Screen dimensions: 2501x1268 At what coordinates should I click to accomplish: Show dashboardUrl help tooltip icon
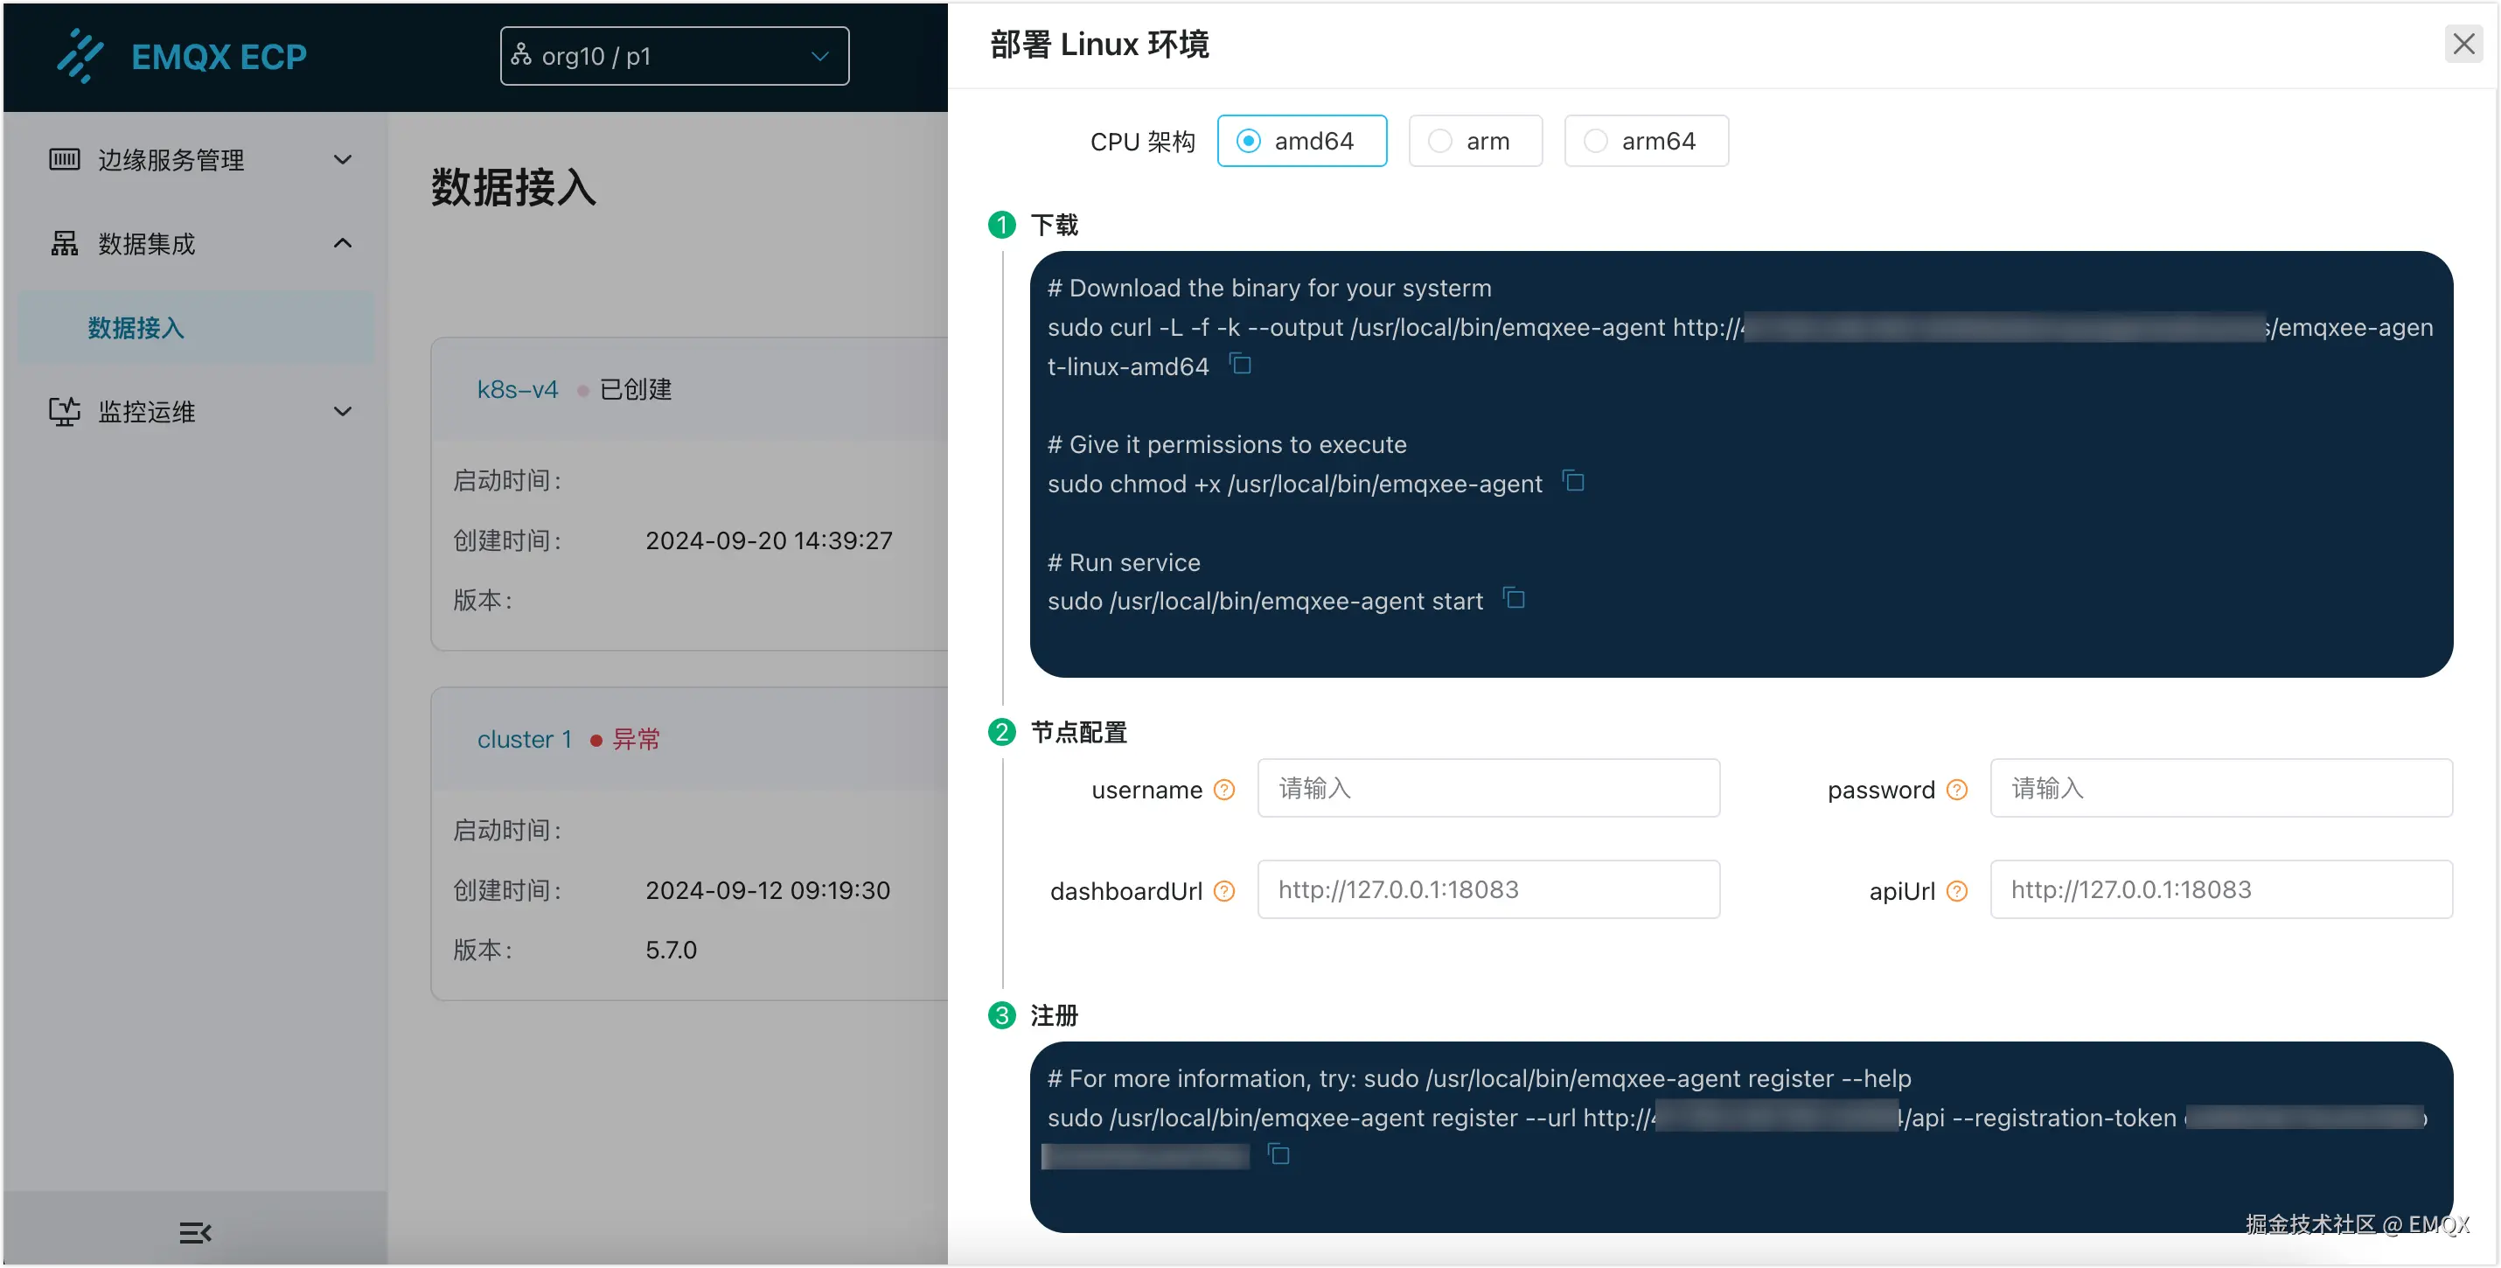tap(1224, 891)
